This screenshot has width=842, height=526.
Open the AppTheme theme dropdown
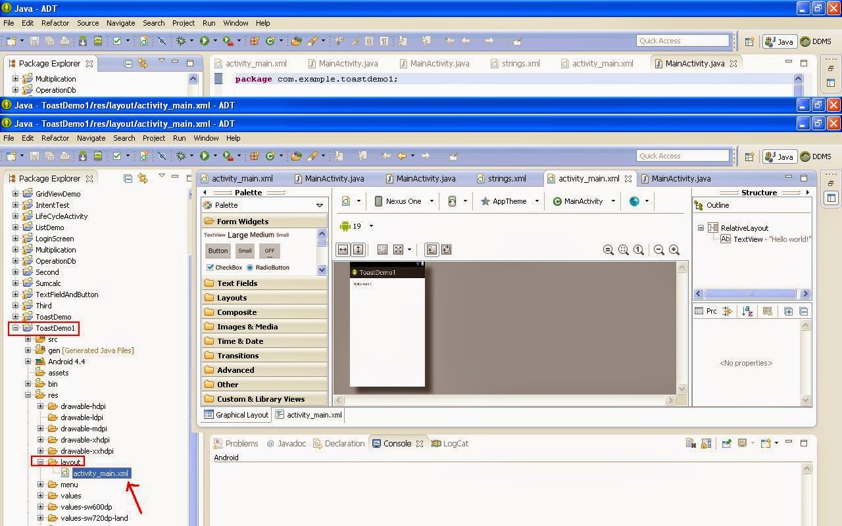509,201
